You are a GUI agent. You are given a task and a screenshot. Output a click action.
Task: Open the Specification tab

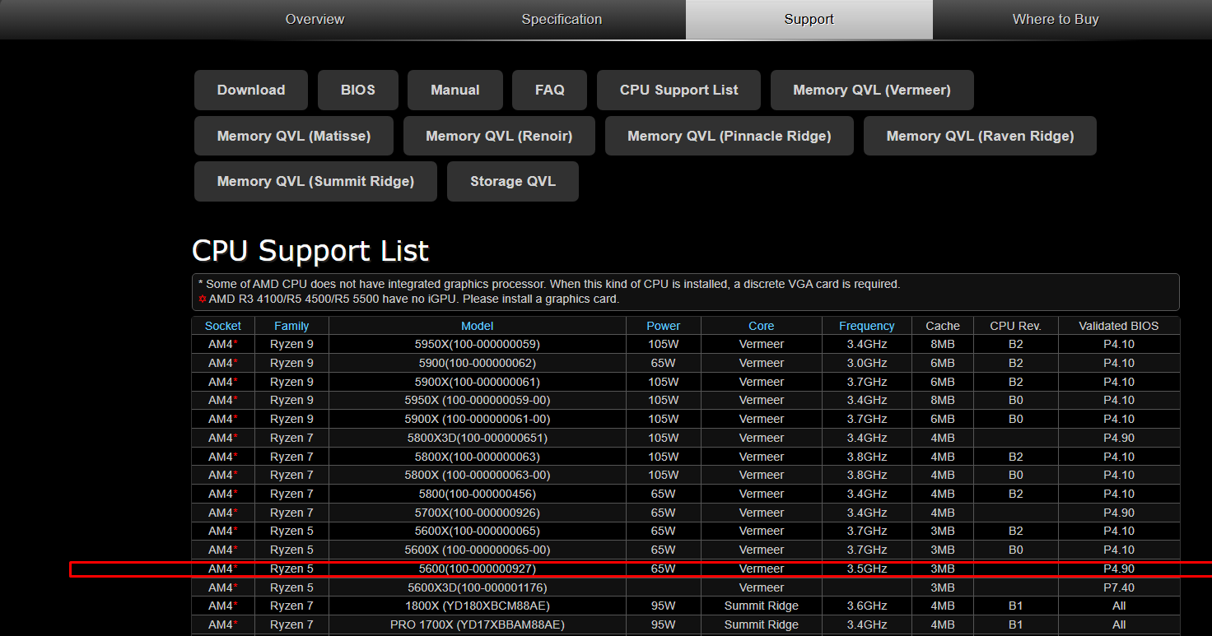pos(562,19)
